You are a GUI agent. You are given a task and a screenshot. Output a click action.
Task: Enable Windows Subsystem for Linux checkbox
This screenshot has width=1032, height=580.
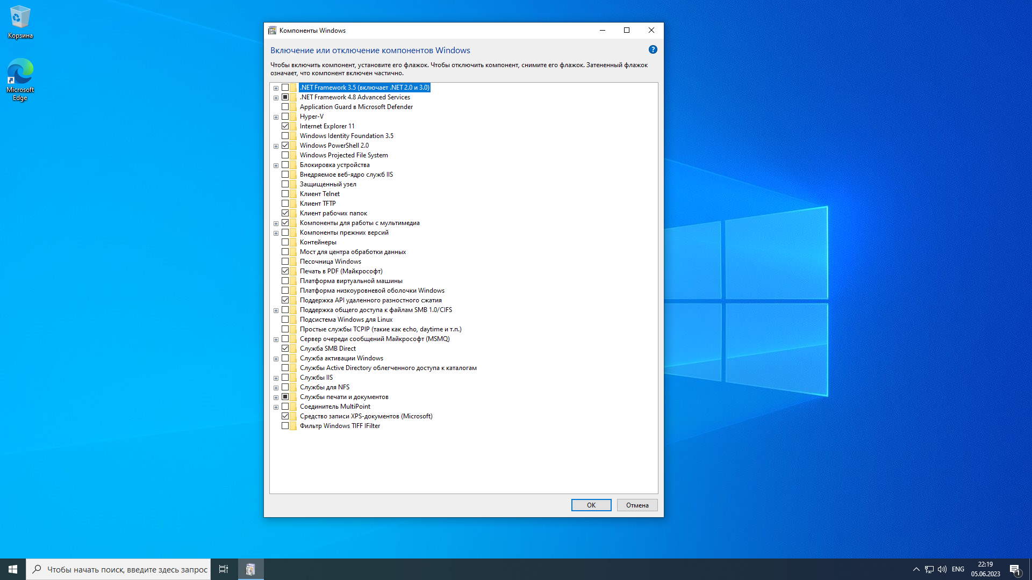coord(285,320)
